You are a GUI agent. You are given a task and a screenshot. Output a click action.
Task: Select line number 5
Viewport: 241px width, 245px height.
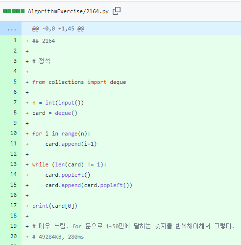click(x=15, y=82)
